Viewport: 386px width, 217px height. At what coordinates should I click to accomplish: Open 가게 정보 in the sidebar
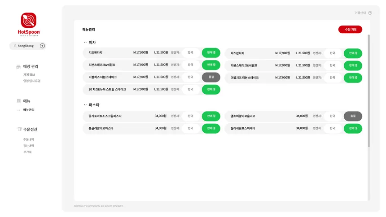[x=29, y=74]
